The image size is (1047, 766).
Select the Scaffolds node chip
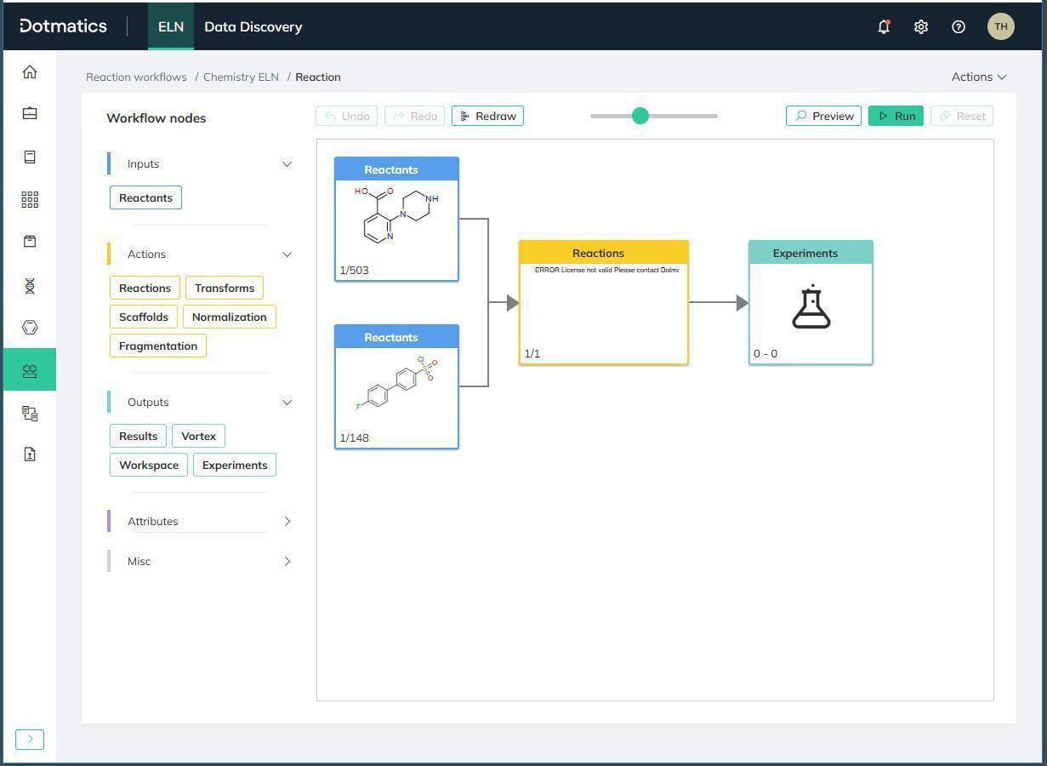[x=144, y=317]
